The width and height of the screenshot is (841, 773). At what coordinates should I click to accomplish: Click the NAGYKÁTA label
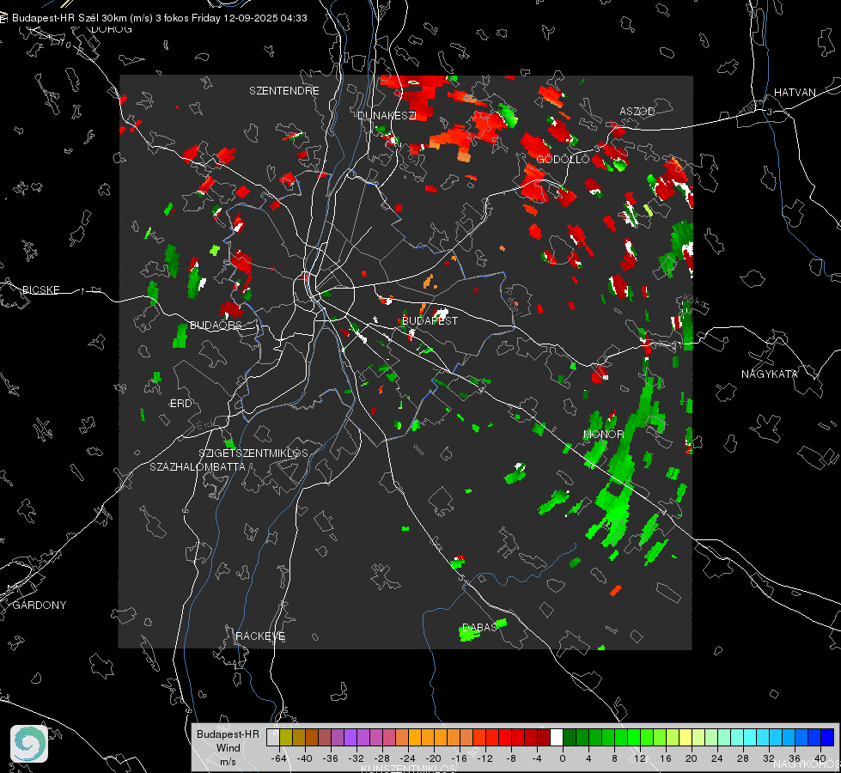(x=769, y=374)
